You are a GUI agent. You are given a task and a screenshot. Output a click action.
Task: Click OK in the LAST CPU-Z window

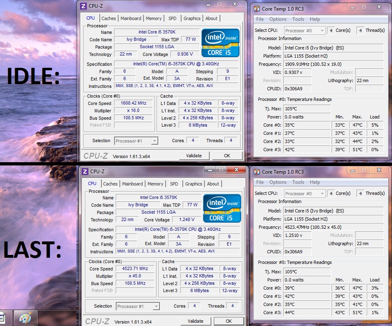(x=229, y=321)
